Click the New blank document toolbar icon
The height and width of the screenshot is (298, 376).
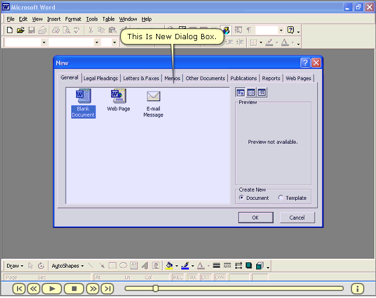pyautogui.click(x=9, y=30)
